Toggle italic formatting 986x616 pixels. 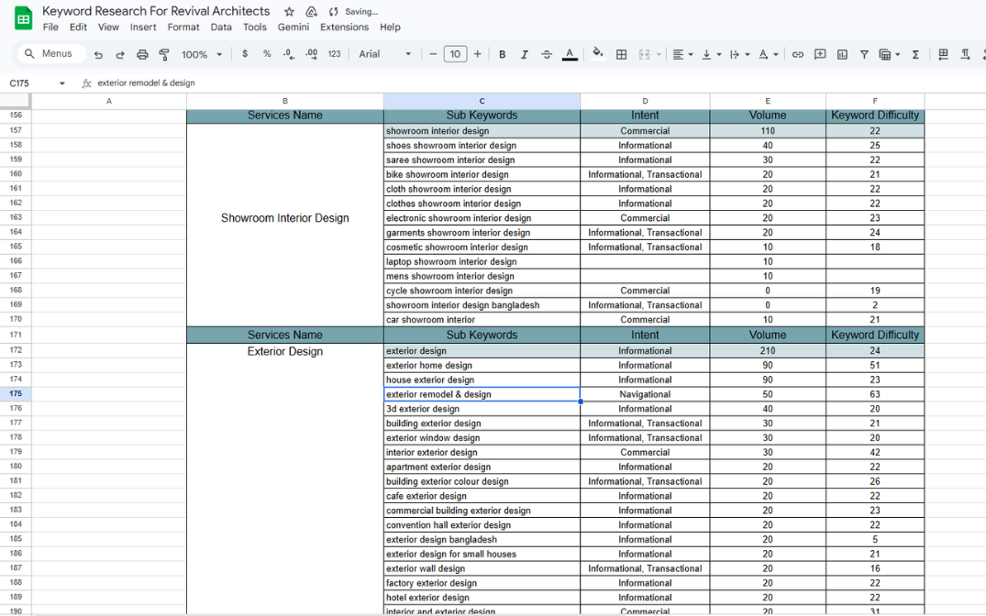tap(525, 55)
